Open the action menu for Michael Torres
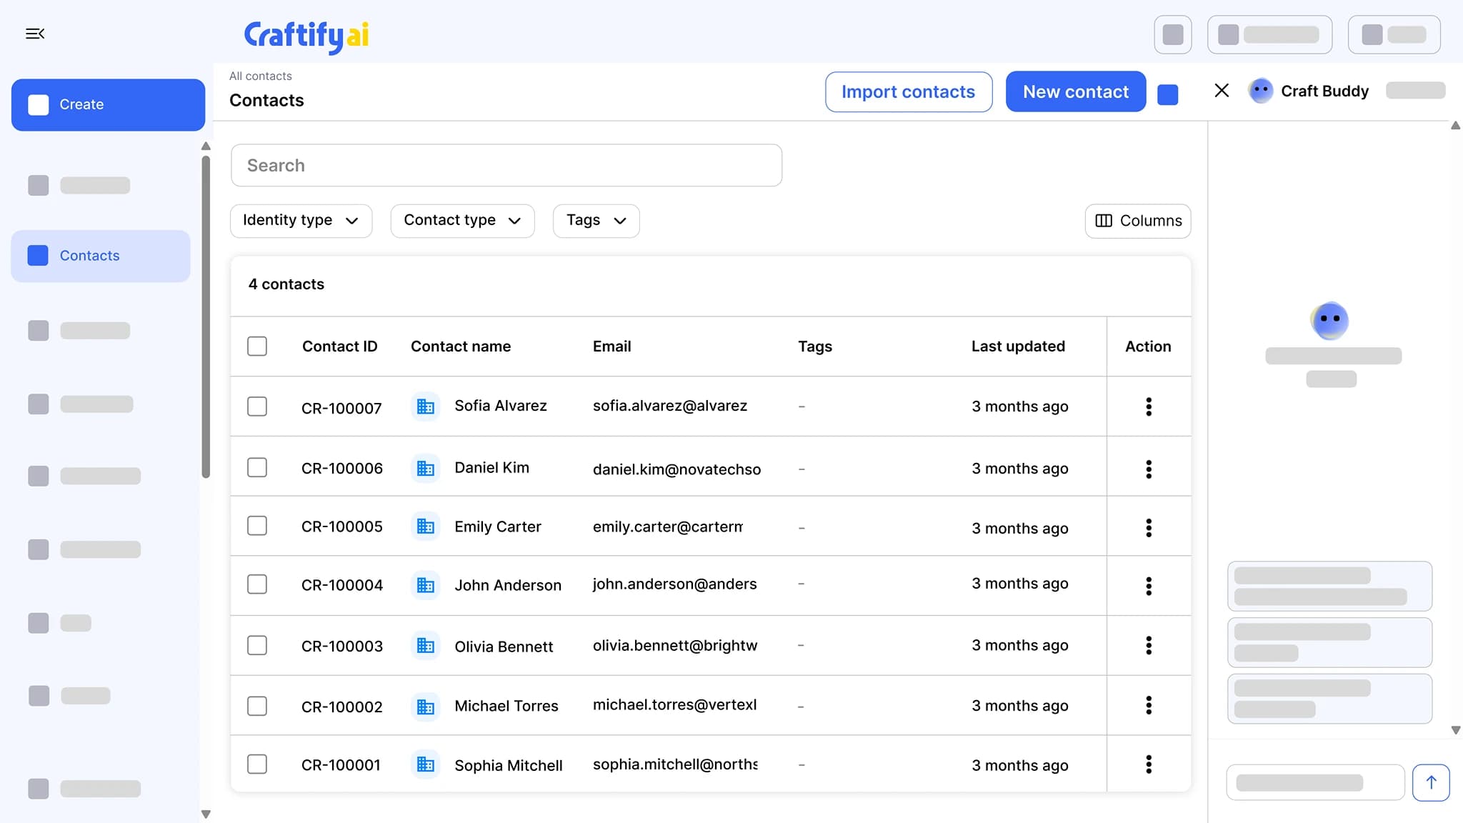The image size is (1463, 823). (x=1149, y=705)
